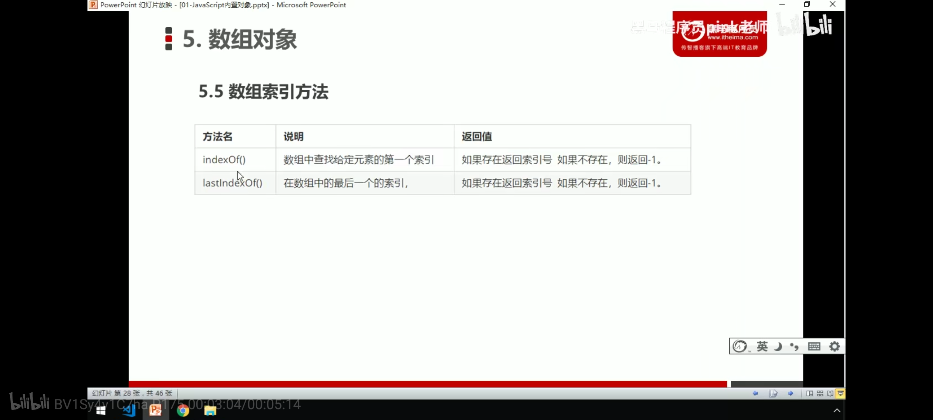
Task: Switch to Slide Sorter view
Action: pyautogui.click(x=820, y=394)
